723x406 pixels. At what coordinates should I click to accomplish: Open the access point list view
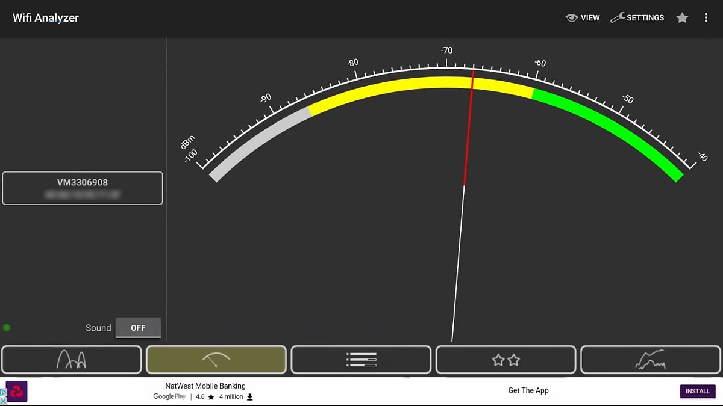coord(361,359)
